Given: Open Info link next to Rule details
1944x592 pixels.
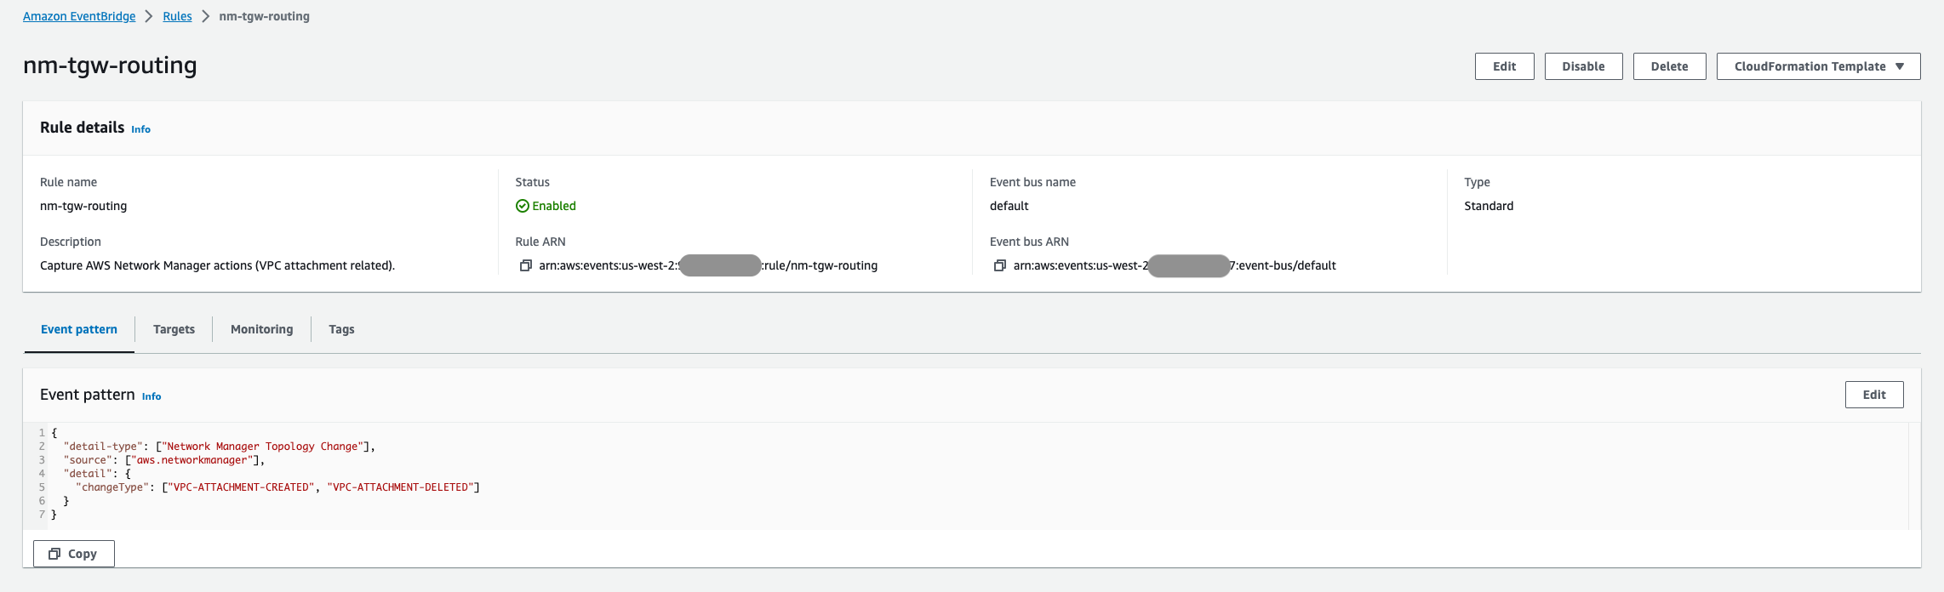Looking at the screenshot, I should coord(140,129).
